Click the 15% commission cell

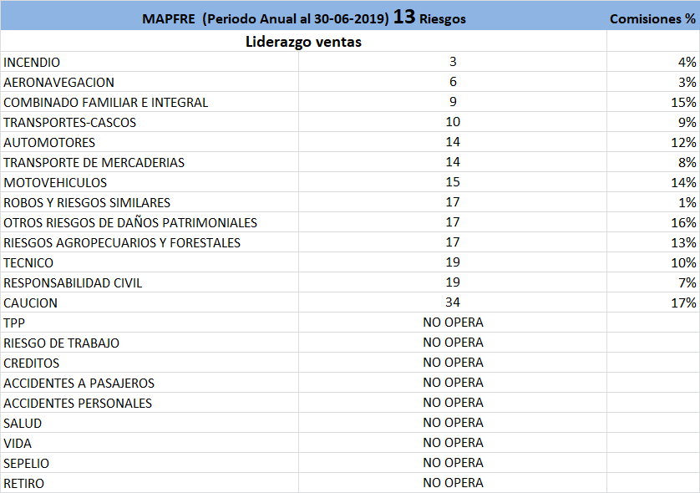coord(653,102)
